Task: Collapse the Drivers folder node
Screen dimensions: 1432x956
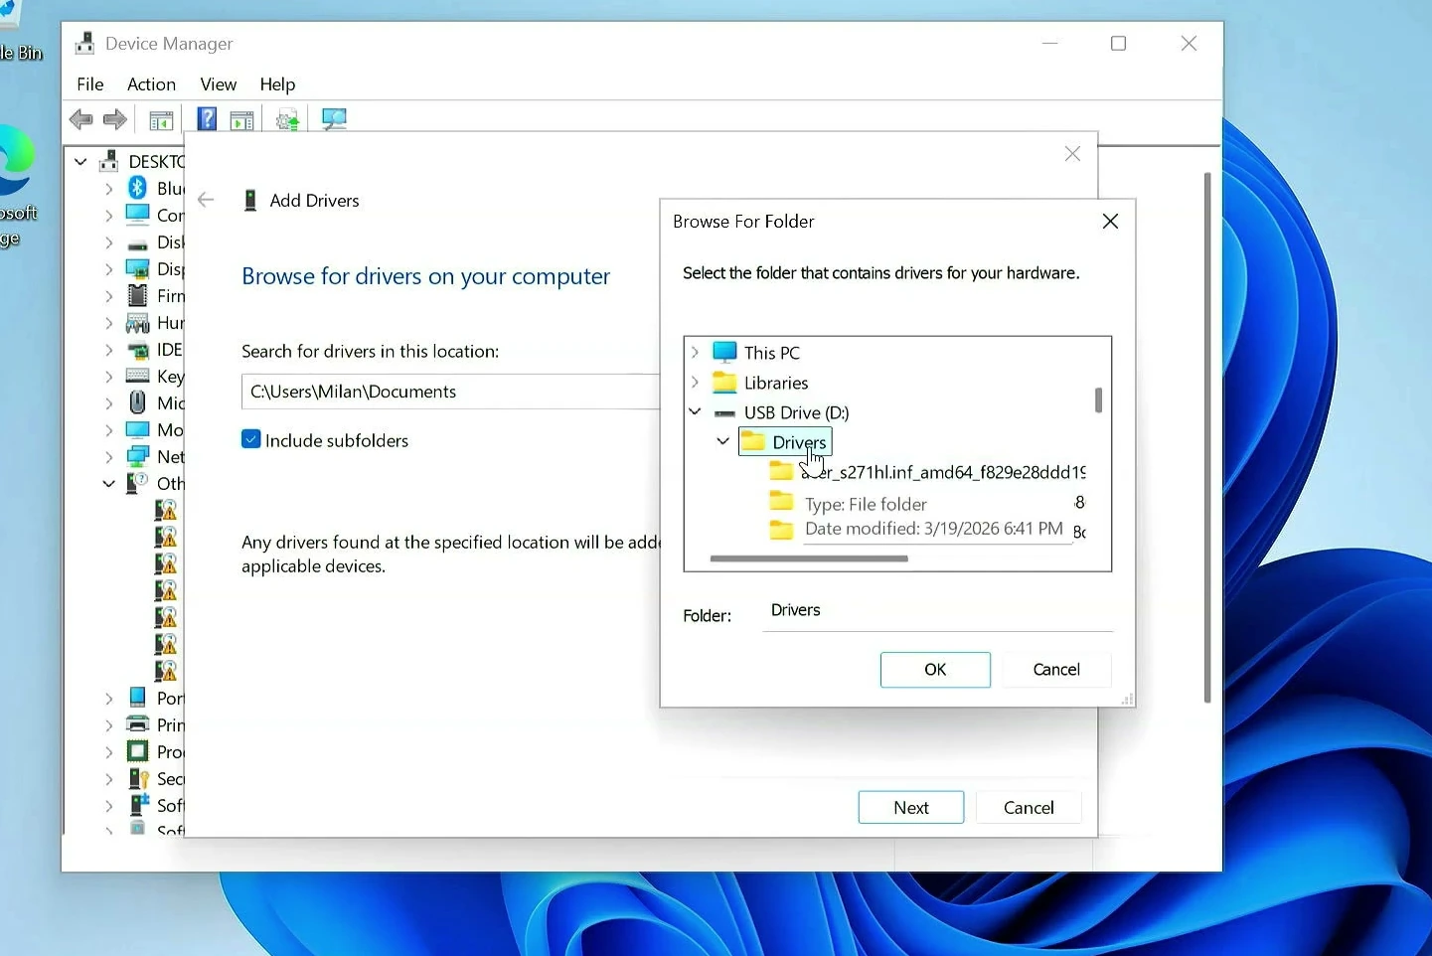Action: [723, 441]
